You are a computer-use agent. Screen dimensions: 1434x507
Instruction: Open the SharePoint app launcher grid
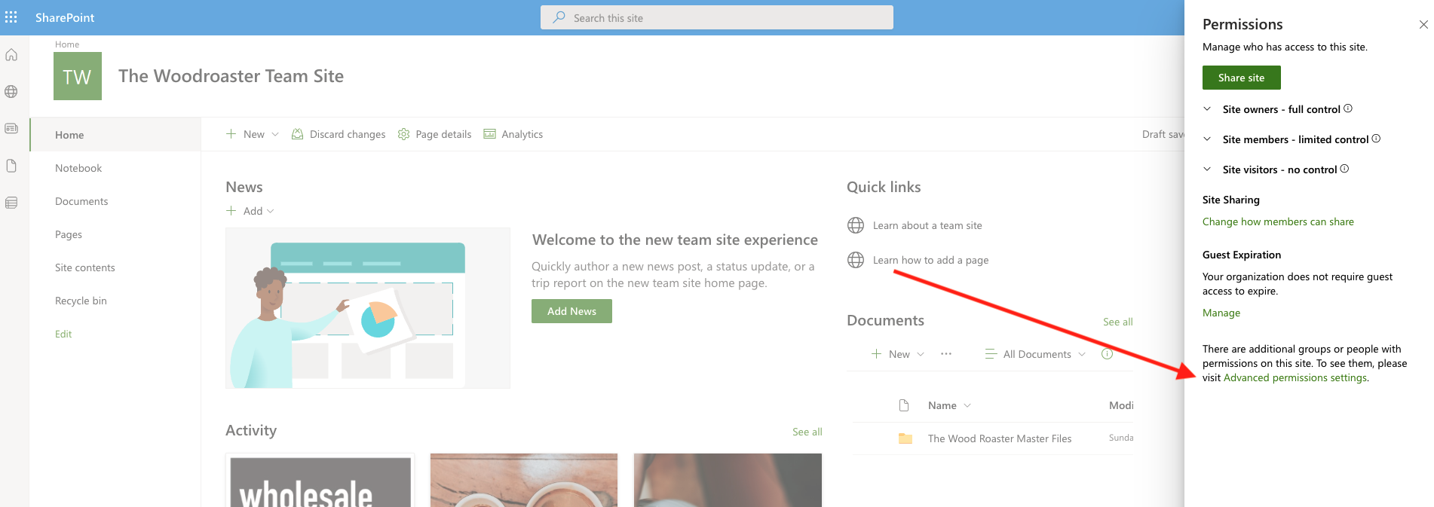point(11,17)
